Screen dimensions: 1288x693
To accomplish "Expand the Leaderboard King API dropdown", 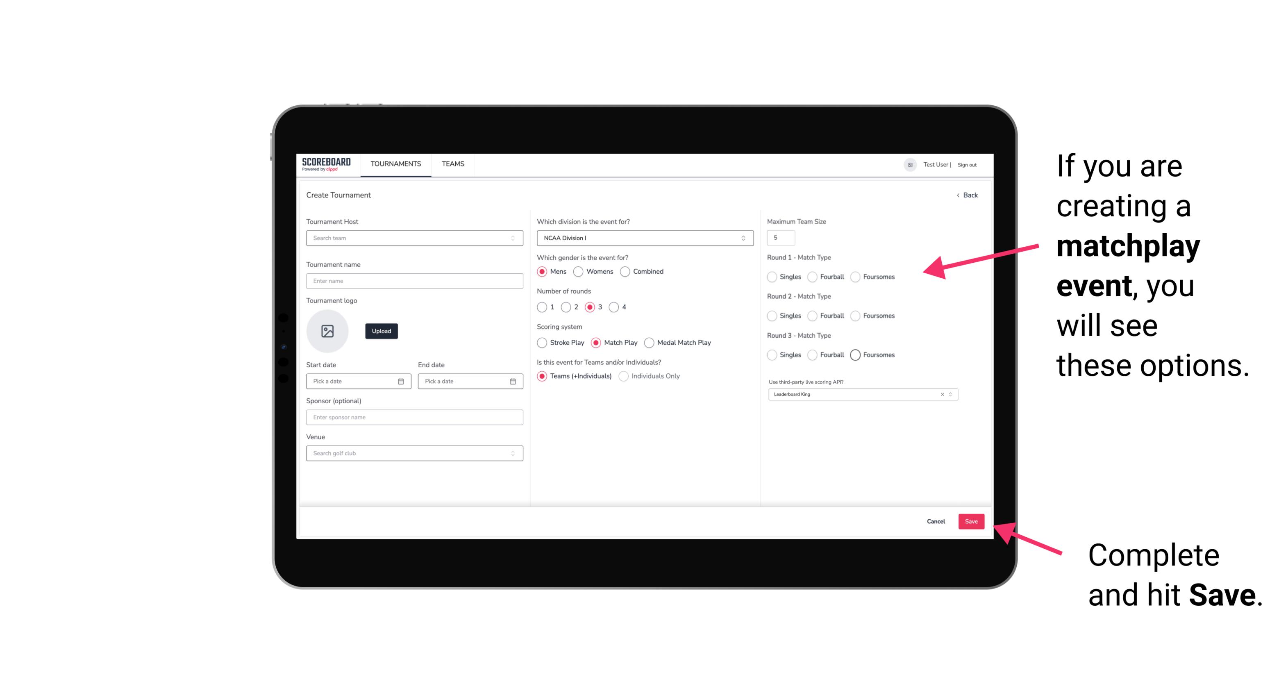I will pyautogui.click(x=950, y=393).
